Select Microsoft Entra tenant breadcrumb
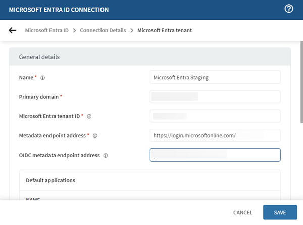This screenshot has width=303, height=225. [x=165, y=30]
